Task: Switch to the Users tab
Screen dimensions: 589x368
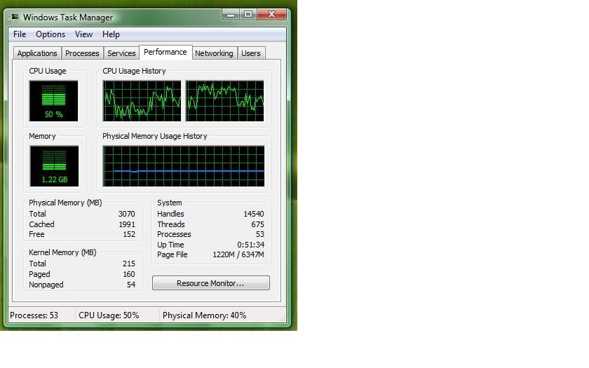Action: click(x=251, y=53)
